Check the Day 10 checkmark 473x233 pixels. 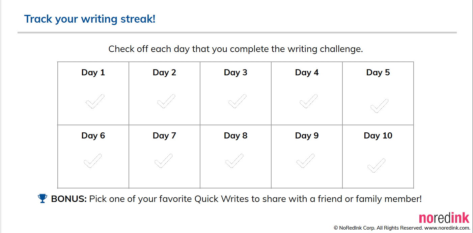point(376,165)
